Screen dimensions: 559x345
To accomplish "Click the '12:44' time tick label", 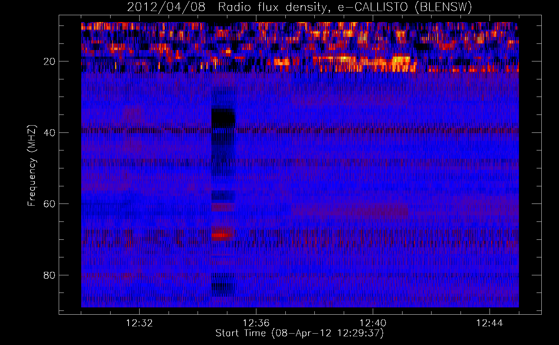I will 490,323.
